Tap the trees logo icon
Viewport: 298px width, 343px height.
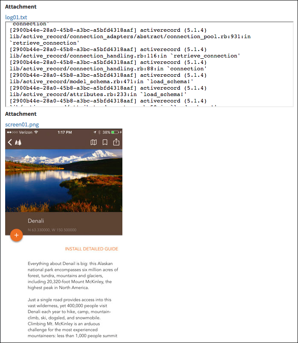[x=18, y=142]
